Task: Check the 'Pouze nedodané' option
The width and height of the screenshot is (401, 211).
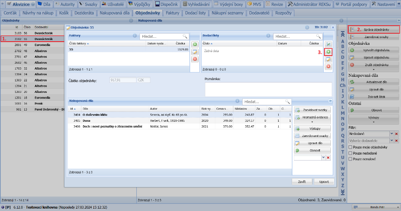Action: coord(350,153)
